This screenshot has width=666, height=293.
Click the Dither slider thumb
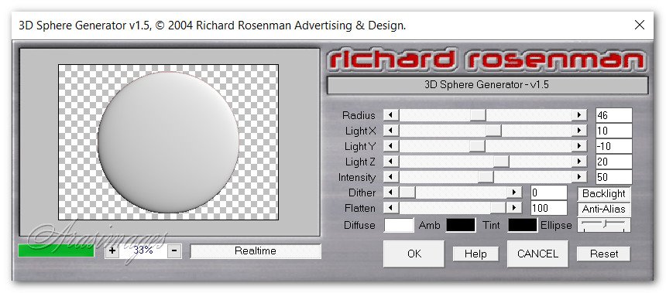click(408, 192)
